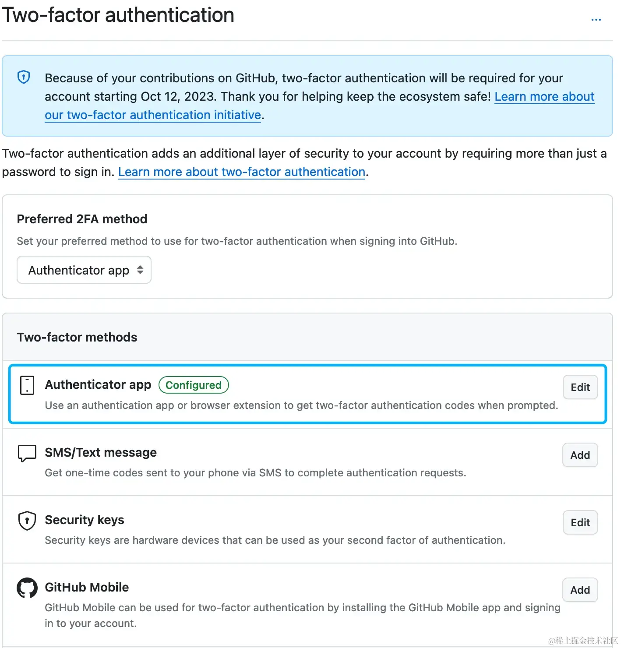Add the SMS/Text message method
This screenshot has height=648, width=621.
[x=580, y=455]
